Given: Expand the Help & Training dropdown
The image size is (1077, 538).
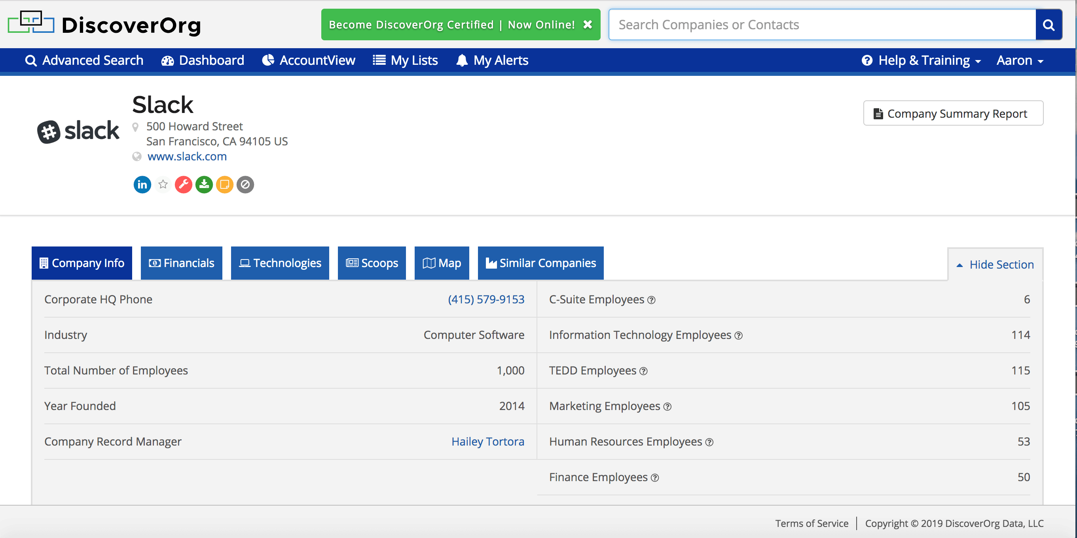Looking at the screenshot, I should [x=922, y=60].
